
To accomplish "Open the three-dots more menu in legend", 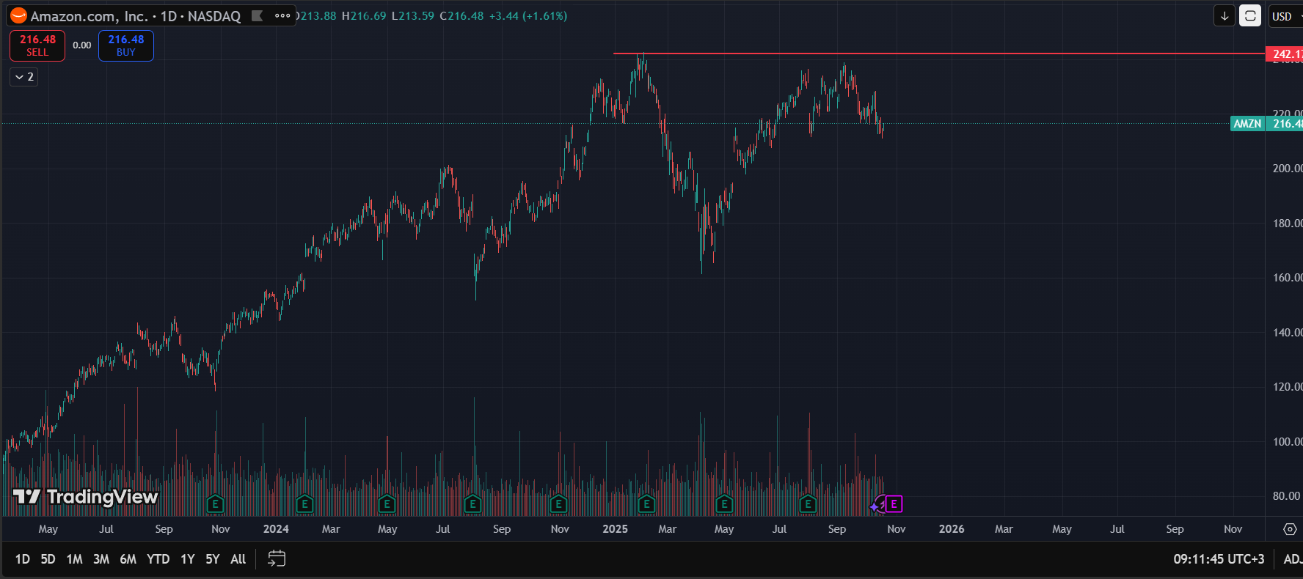I will [x=282, y=15].
